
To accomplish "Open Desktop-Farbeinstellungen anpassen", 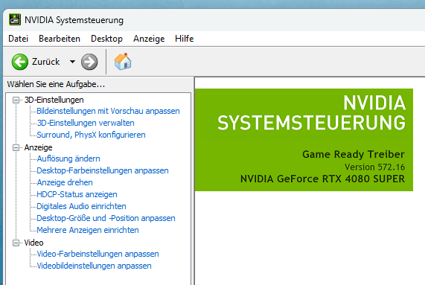I will point(103,170).
